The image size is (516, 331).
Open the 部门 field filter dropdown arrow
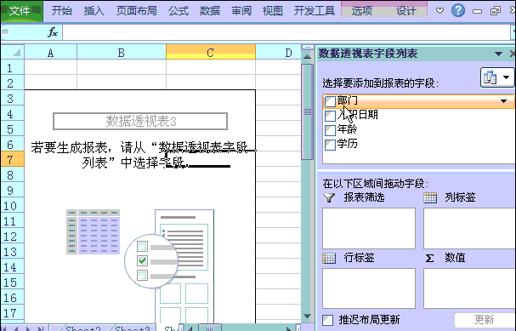point(503,101)
